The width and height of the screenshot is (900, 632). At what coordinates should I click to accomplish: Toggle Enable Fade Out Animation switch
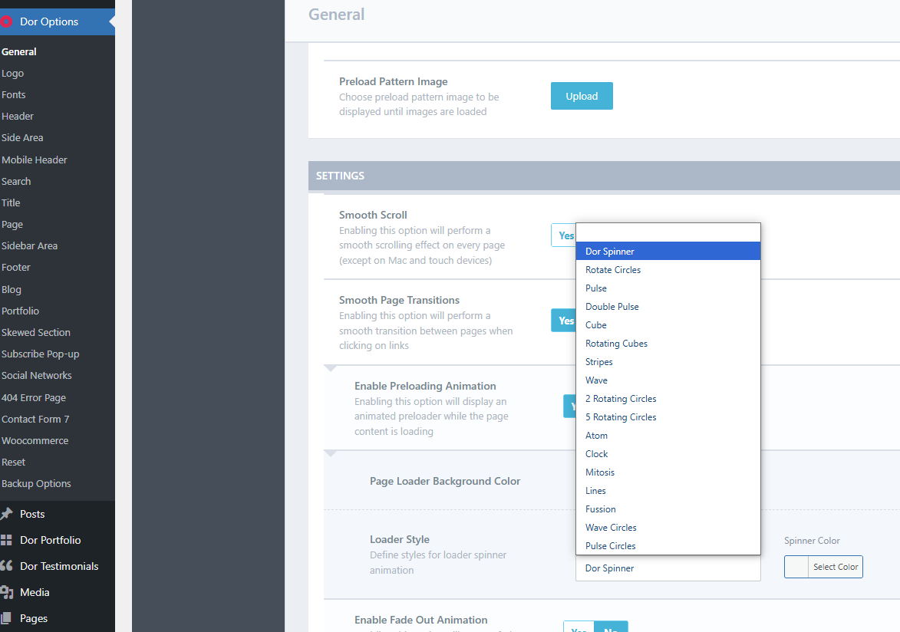pos(595,627)
